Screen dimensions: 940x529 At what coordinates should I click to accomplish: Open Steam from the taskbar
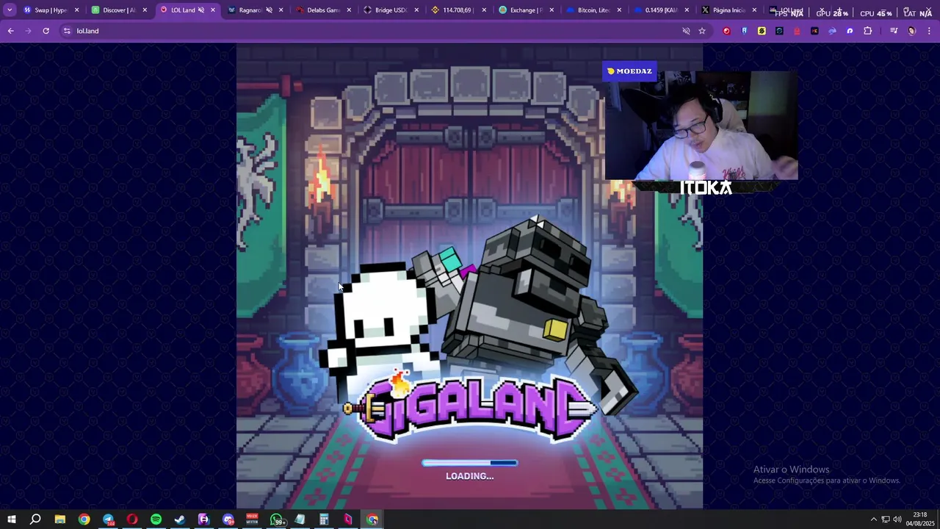point(180,519)
